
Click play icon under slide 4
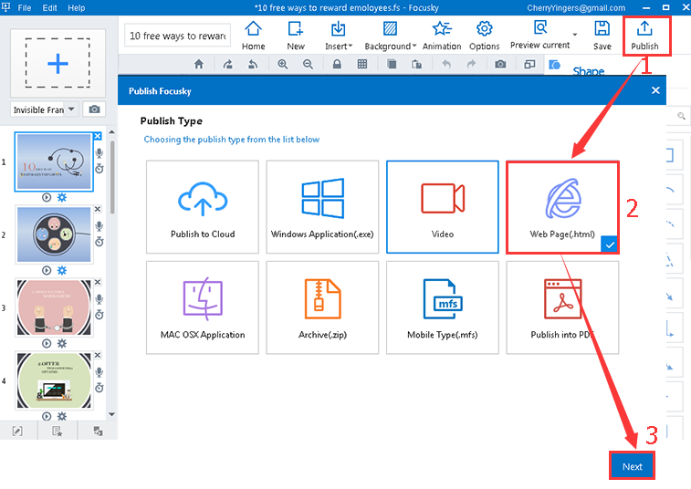47,416
